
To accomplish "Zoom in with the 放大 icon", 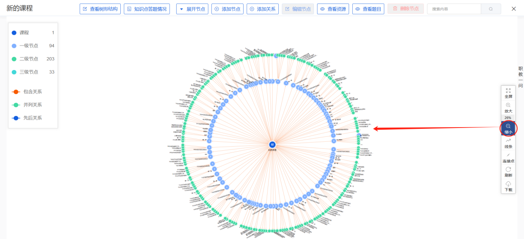I will tap(508, 105).
